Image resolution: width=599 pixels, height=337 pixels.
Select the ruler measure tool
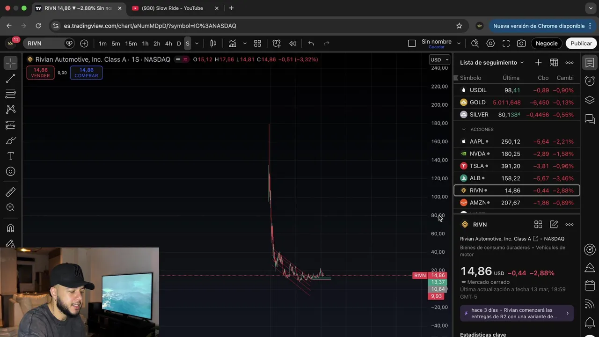(11, 192)
